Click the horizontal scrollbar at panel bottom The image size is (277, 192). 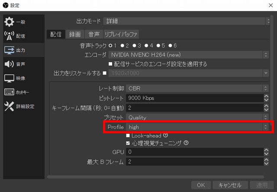pyautogui.click(x=155, y=177)
